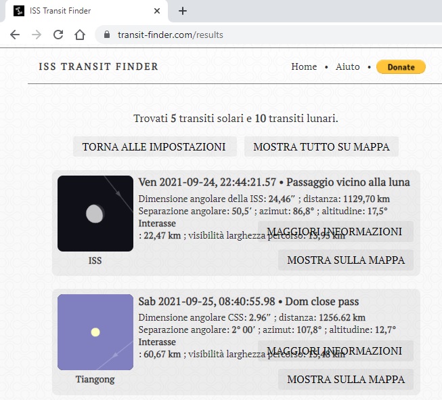Image resolution: width=442 pixels, height=400 pixels.
Task: Click the ISS TRANSIT FINDER site title
Action: pos(99,66)
